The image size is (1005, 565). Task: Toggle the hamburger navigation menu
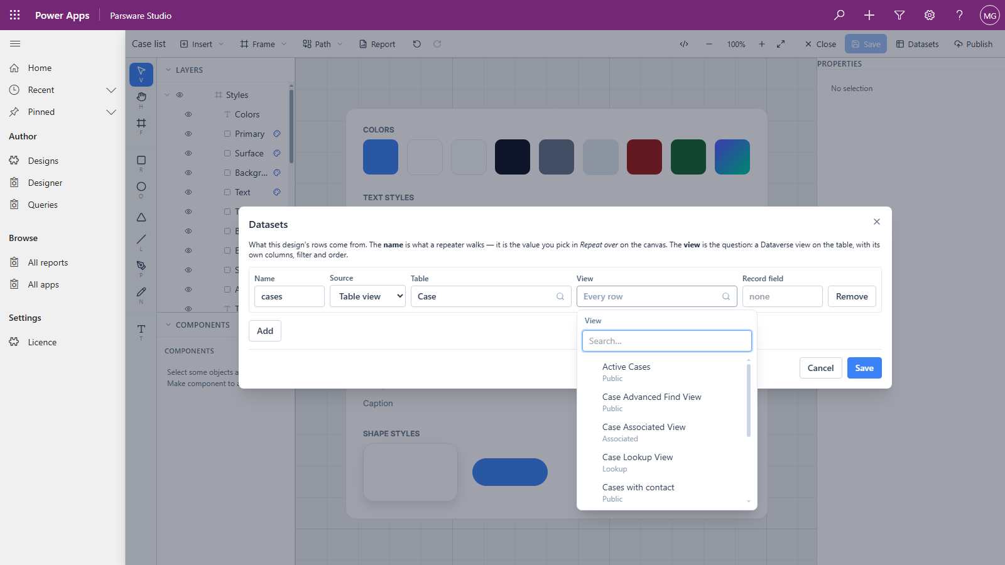15,44
